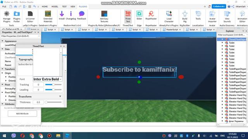Open View Sounds audio discovery
This screenshot has width=248, height=139.
tap(227, 17)
